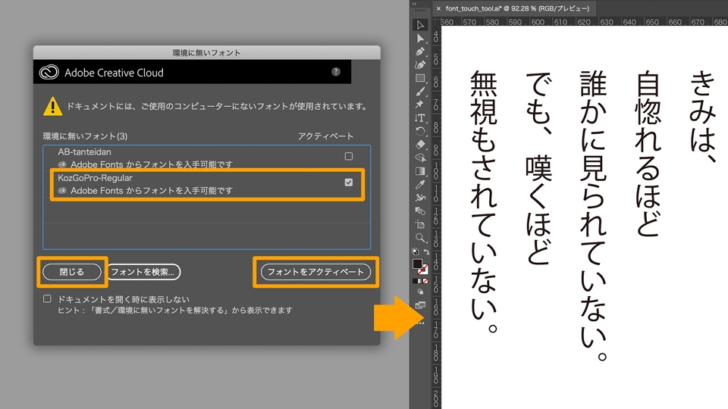
Task: Select the Eyedropper tool
Action: [x=420, y=185]
